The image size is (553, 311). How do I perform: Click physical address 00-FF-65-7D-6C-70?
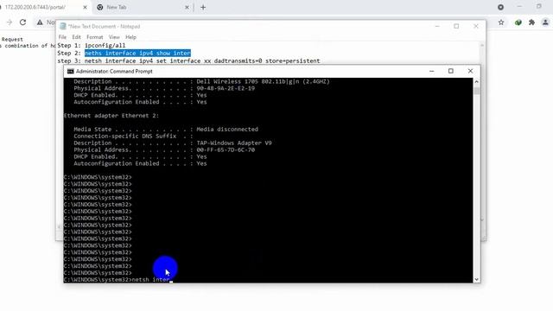tap(226, 149)
